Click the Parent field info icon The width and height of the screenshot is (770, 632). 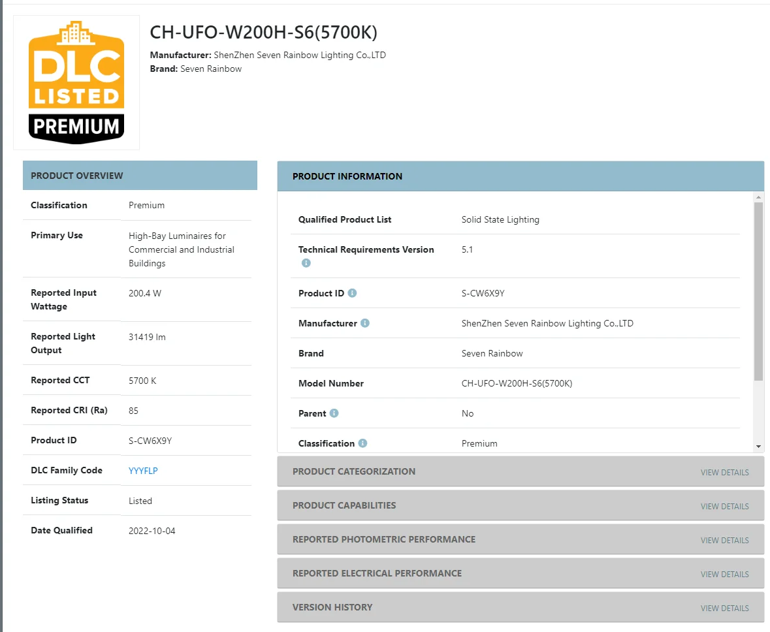[334, 413]
